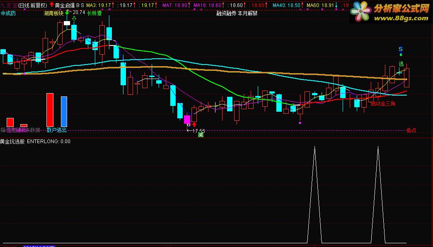Click the 黄金坑选股 indicator title

tap(12, 141)
